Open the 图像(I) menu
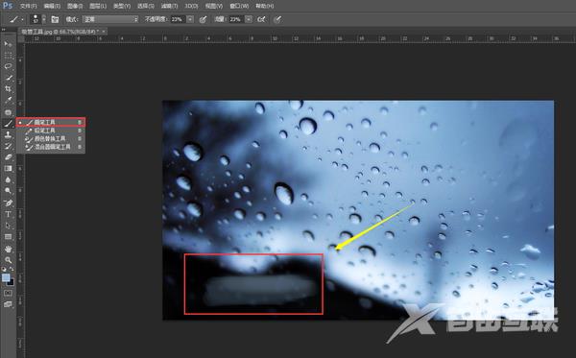The width and height of the screenshot is (576, 358). (75, 6)
